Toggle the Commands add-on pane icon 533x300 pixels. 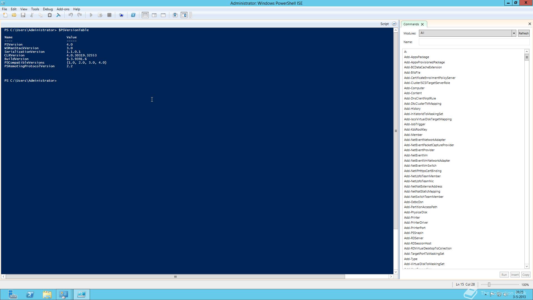(184, 15)
